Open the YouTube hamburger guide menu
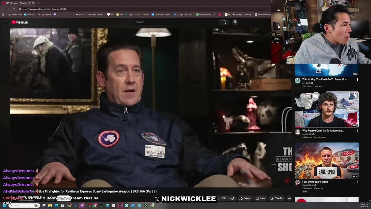The image size is (371, 209). [x=6, y=22]
